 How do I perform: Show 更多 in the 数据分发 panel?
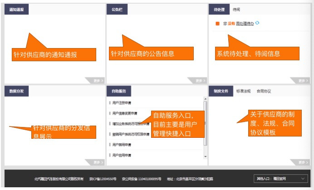94,162
